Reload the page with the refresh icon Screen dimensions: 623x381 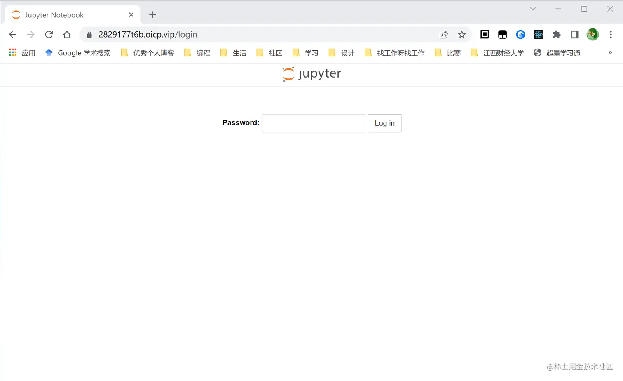[49, 35]
